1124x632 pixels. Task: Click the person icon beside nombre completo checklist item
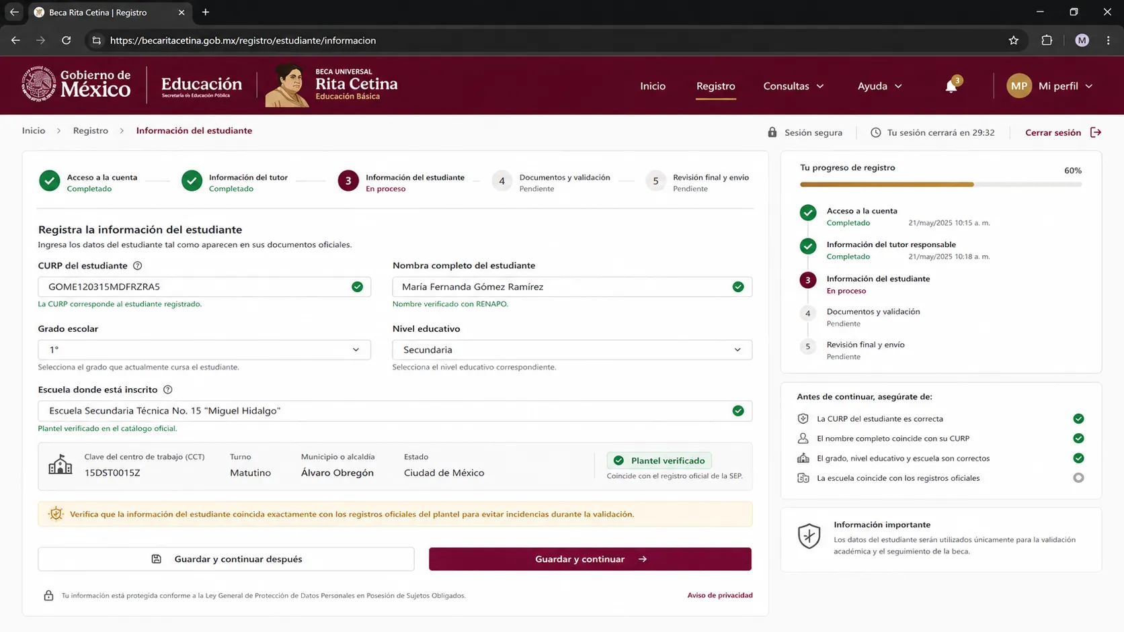803,439
